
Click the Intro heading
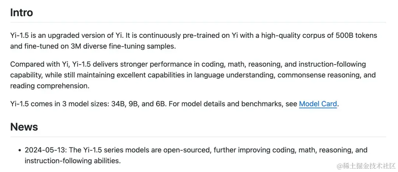pos(21,12)
